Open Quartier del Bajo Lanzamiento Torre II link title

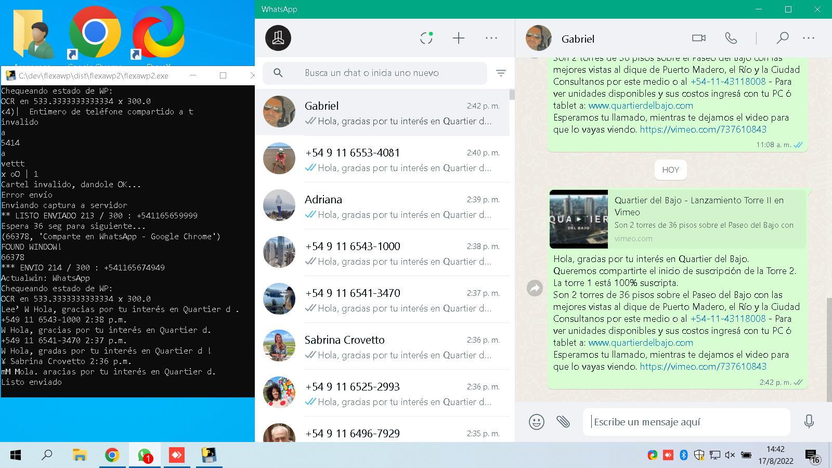tap(699, 206)
